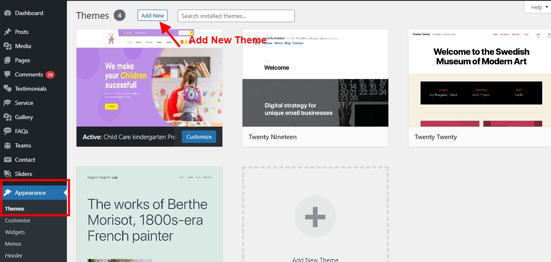551x262 pixels.
Task: Open the Widgets submenu link
Action: (15, 232)
